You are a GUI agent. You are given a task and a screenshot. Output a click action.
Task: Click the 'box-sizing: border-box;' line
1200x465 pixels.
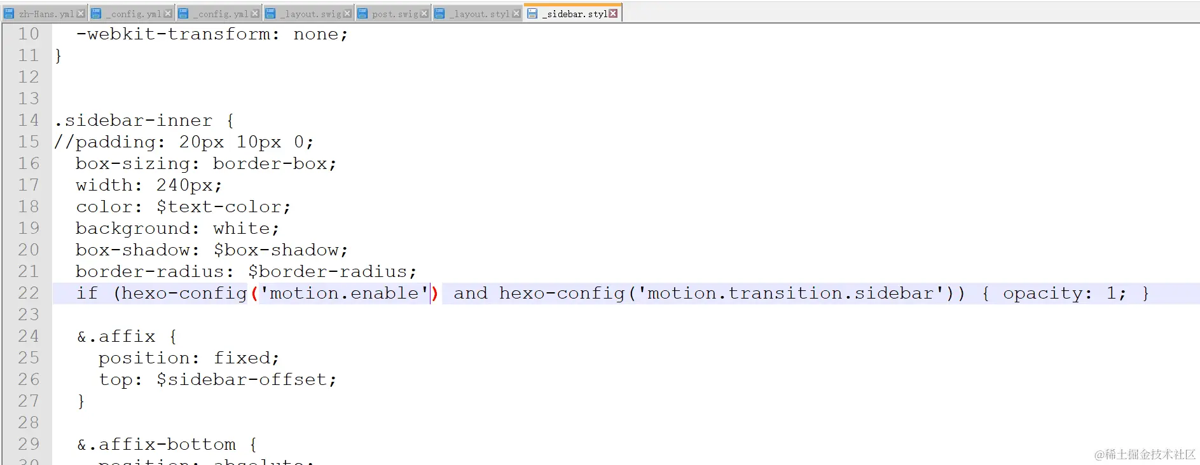pyautogui.click(x=206, y=163)
